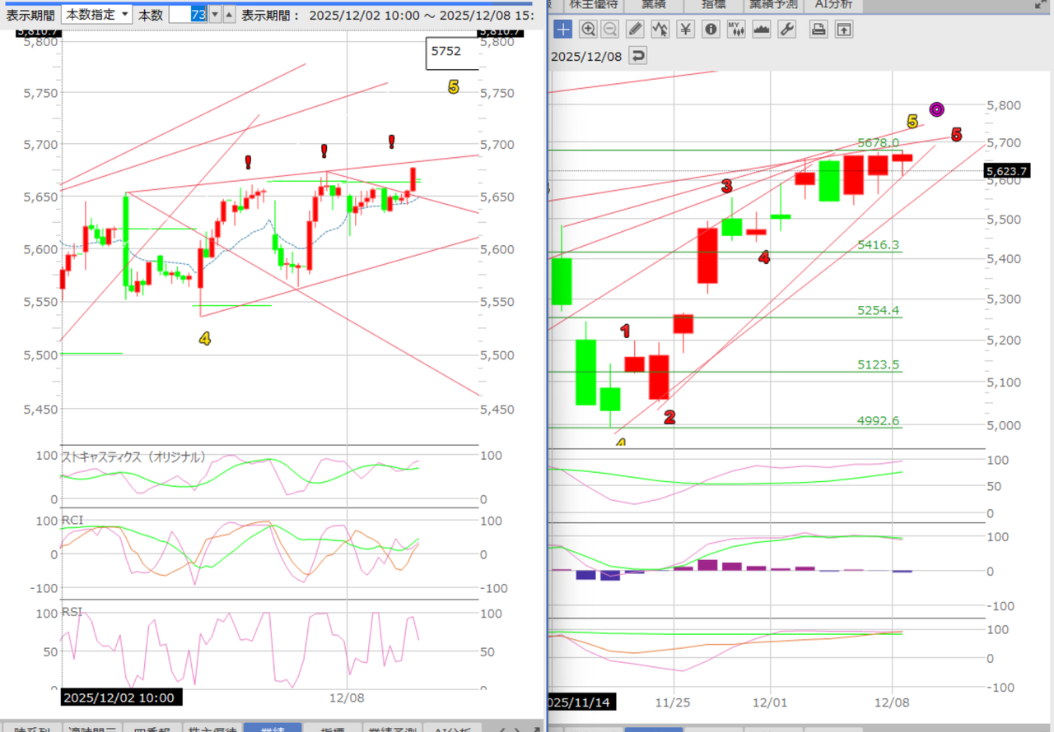Open the 業績予測 tab at top
The width and height of the screenshot is (1054, 732).
(773, 5)
